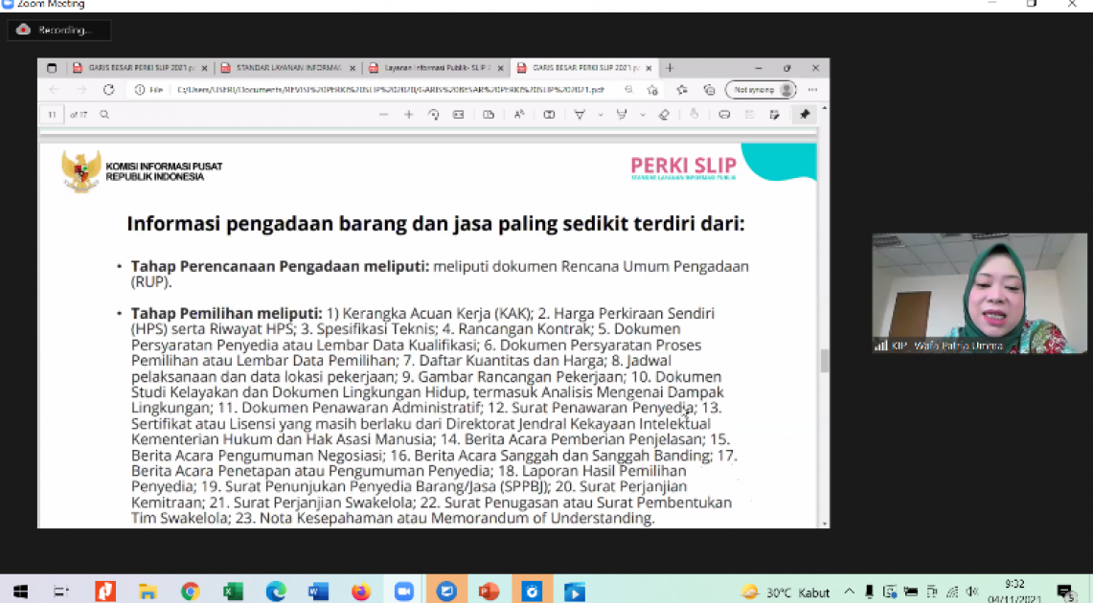The image size is (1093, 603).
Task: Expand the Draw tool options dropdown
Action: pyautogui.click(x=601, y=115)
